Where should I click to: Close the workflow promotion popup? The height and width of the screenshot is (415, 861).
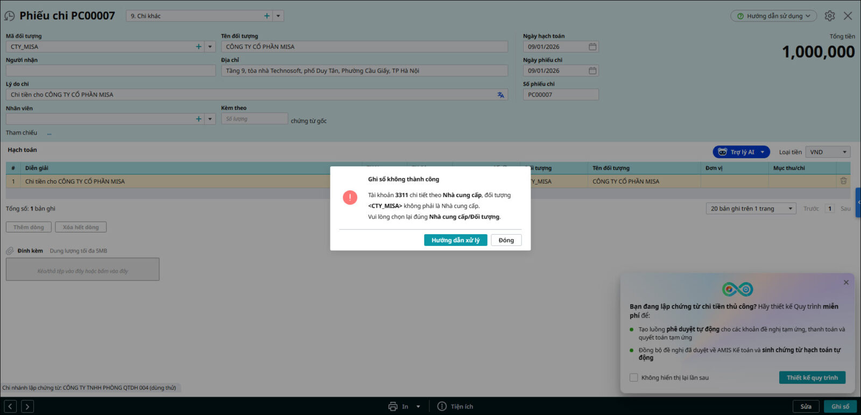click(846, 283)
